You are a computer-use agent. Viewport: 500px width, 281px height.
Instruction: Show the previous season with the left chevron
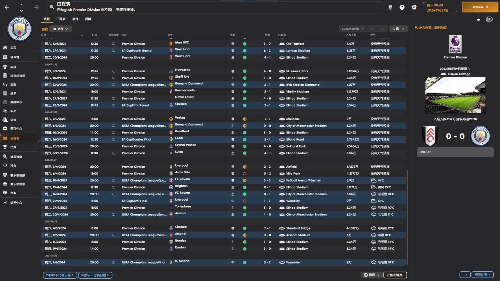(373, 29)
